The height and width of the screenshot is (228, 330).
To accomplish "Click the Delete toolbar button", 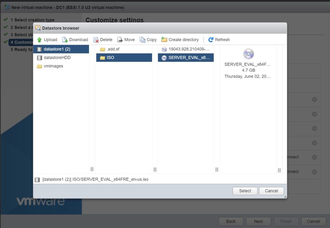I will pos(103,40).
